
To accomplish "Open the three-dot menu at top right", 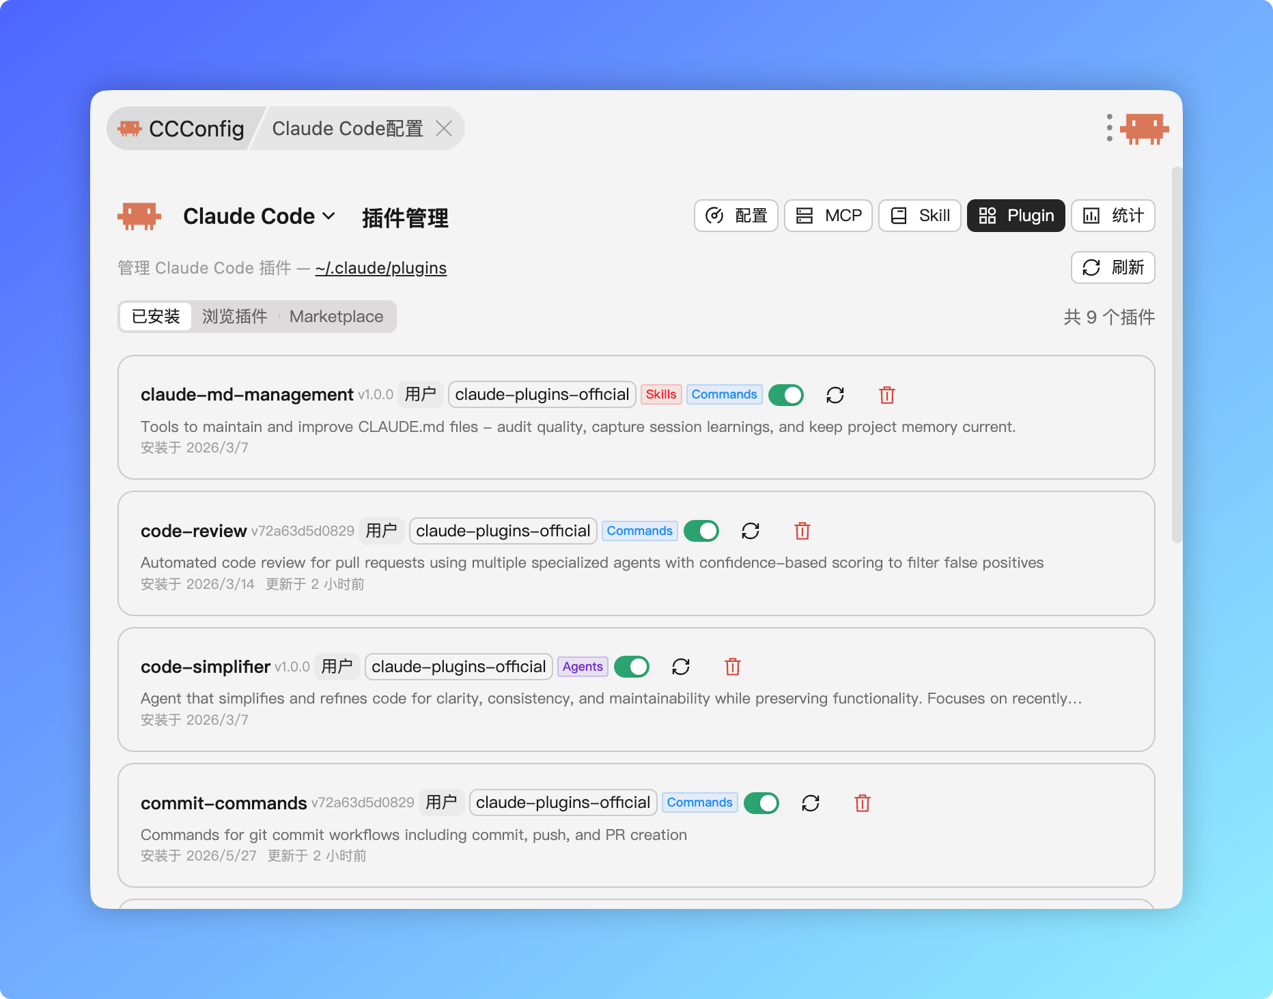I will click(1109, 128).
